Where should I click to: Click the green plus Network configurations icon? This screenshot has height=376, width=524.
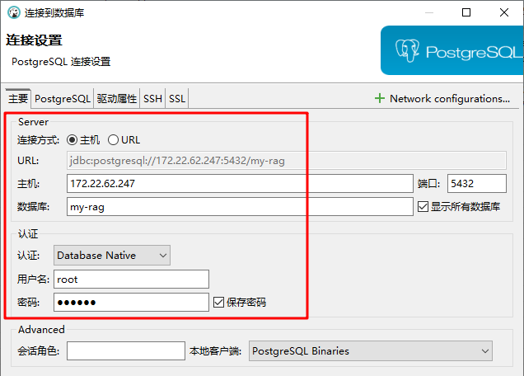click(x=380, y=98)
